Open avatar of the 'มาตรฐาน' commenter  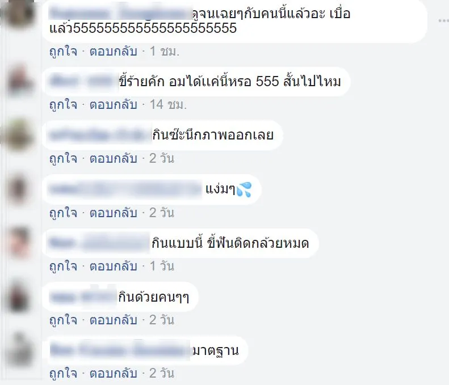19,350
